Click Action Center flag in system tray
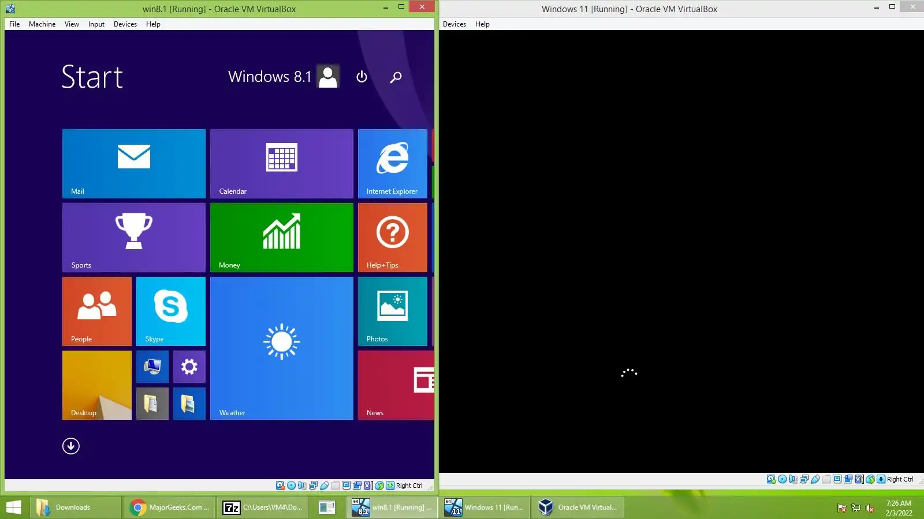The height and width of the screenshot is (519, 924). coord(842,508)
